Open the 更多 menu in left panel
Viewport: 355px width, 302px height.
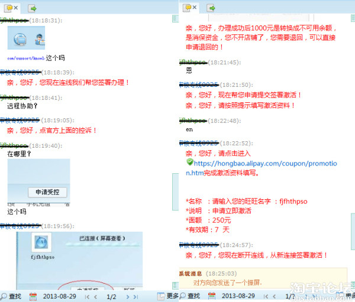(168, 296)
